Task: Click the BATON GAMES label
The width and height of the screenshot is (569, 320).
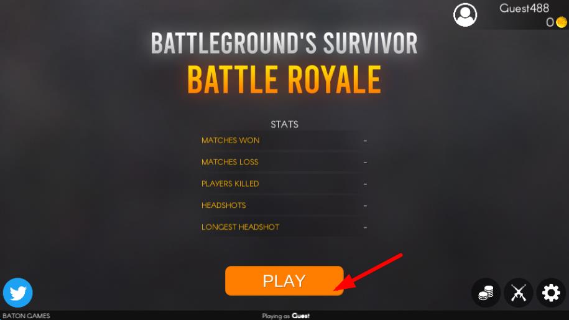Action: 26,316
